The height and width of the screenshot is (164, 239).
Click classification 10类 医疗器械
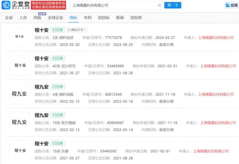pos(64,123)
